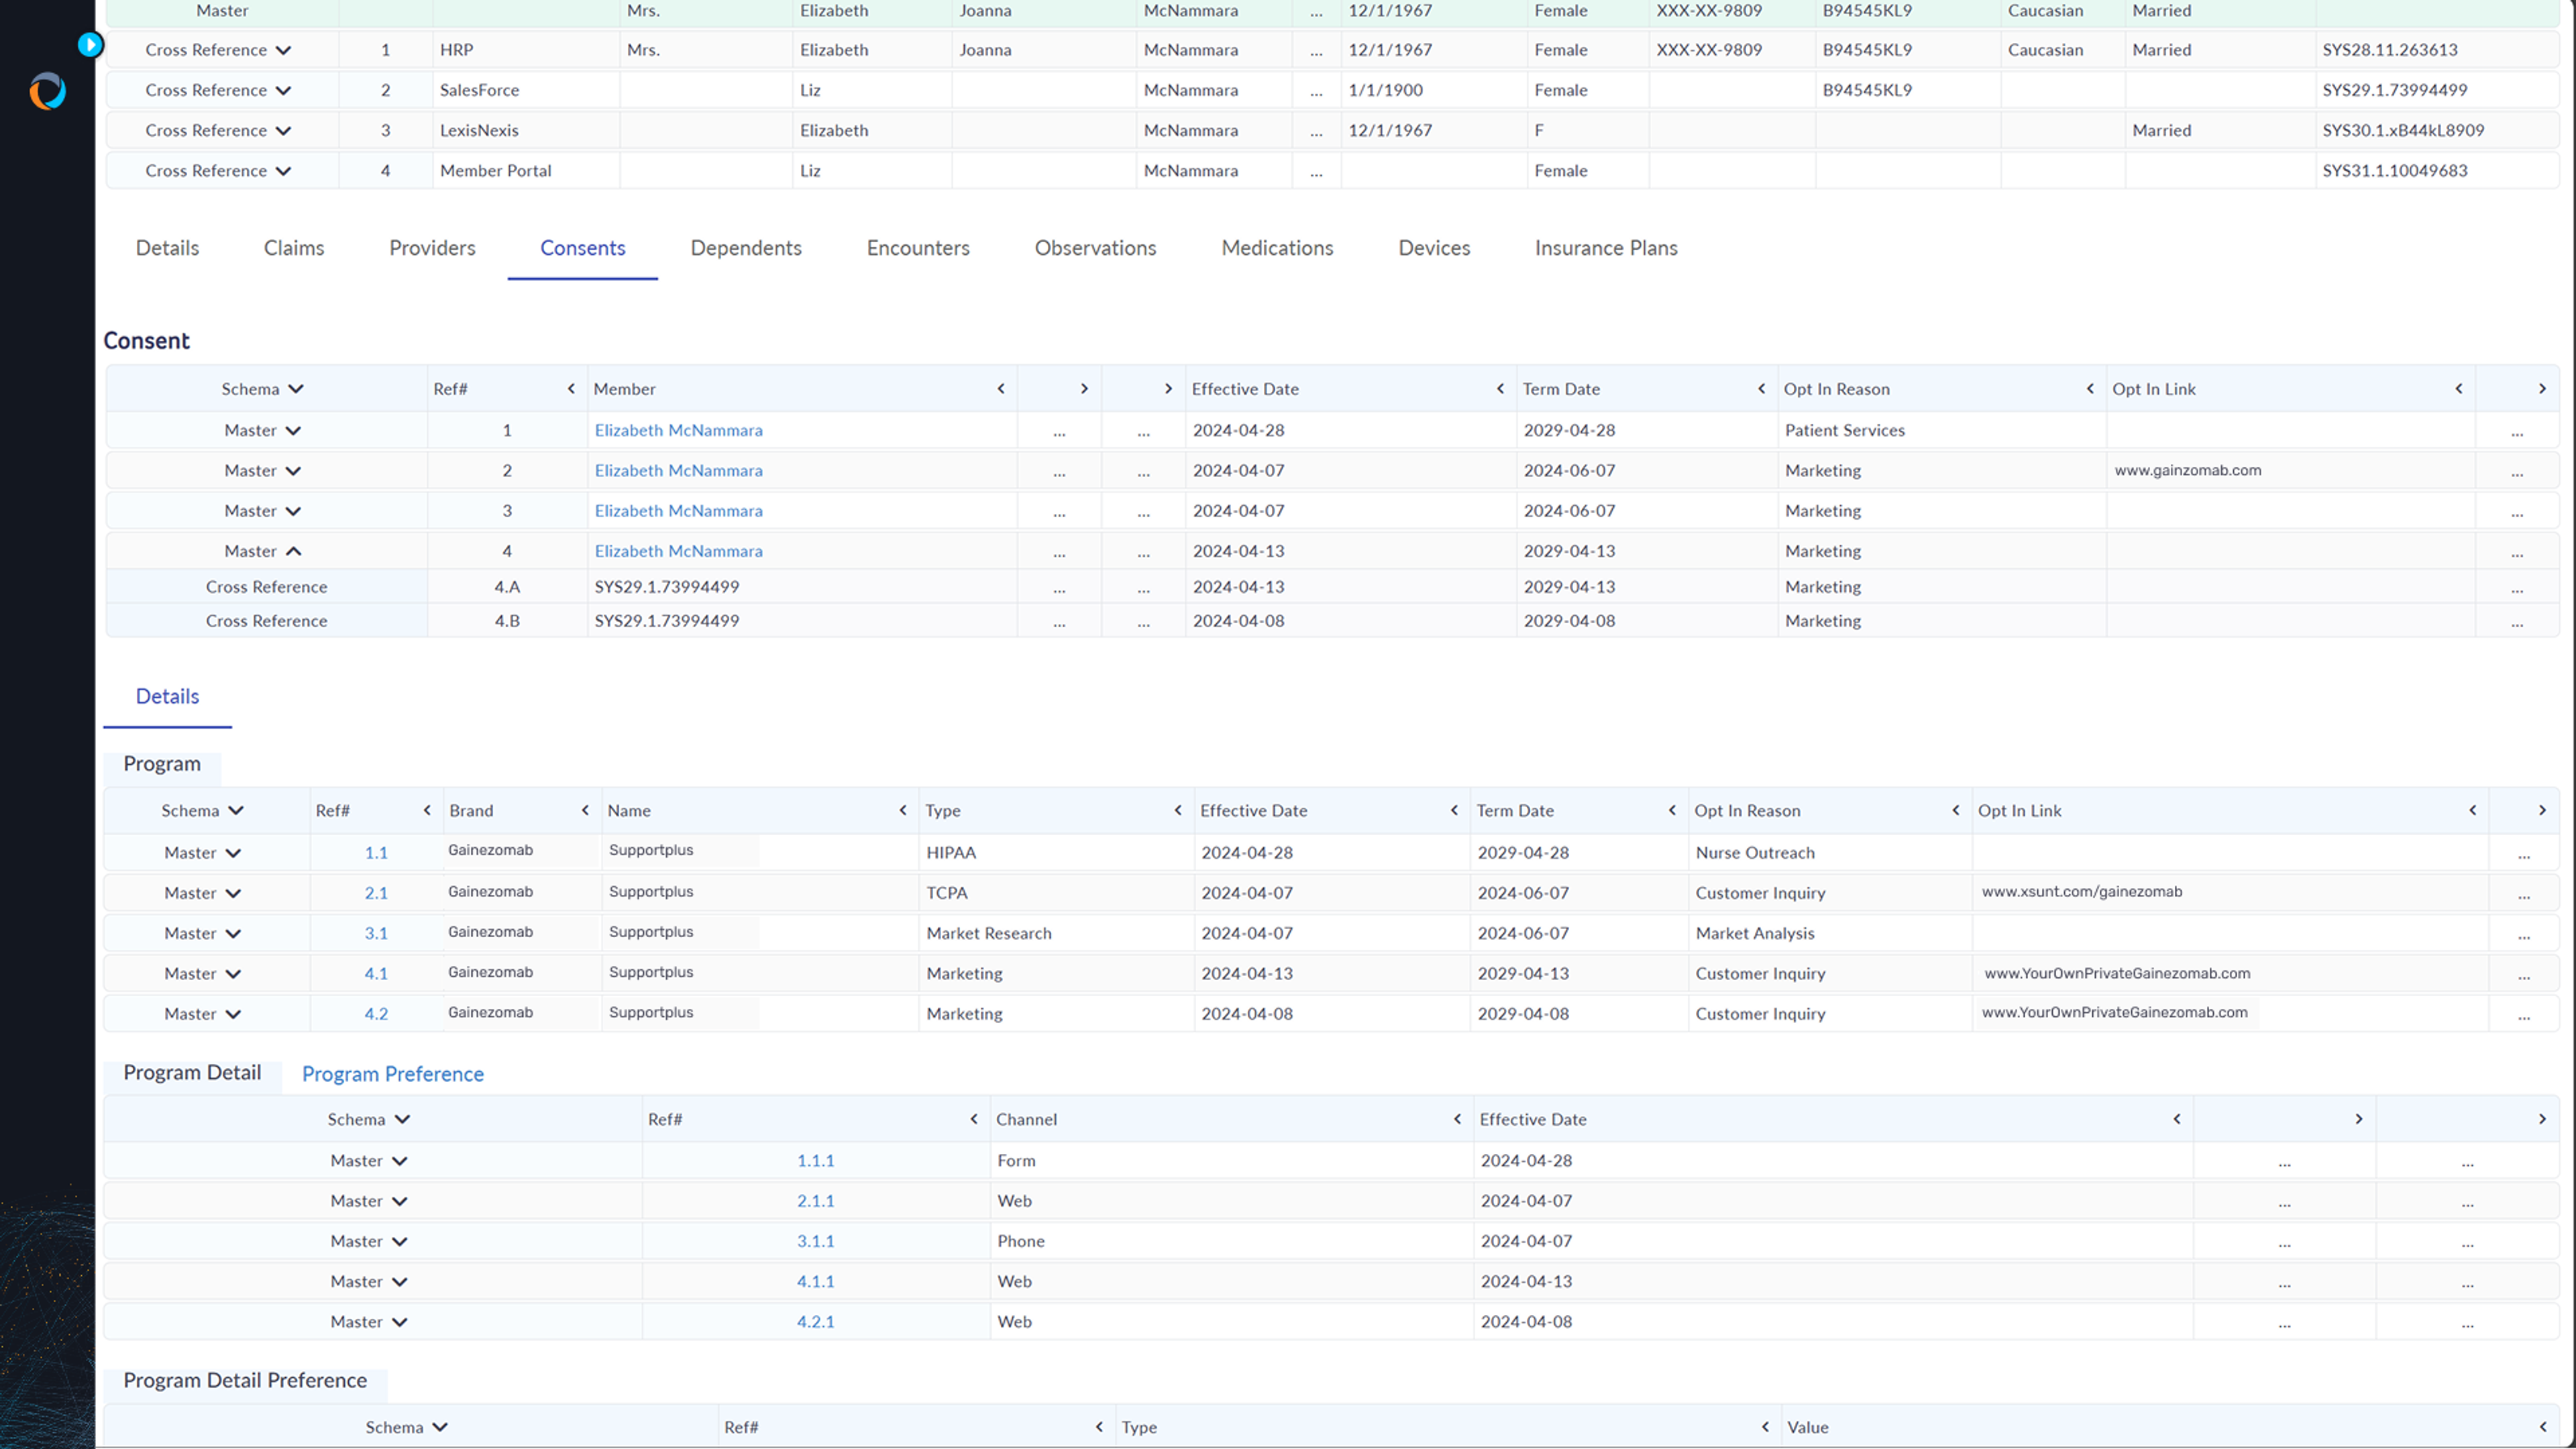Collapse Effective Date column in Program table
The width and height of the screenshot is (2576, 1449).
[x=1454, y=810]
